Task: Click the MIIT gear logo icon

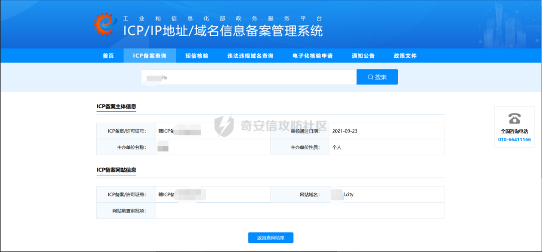Action: (x=104, y=24)
